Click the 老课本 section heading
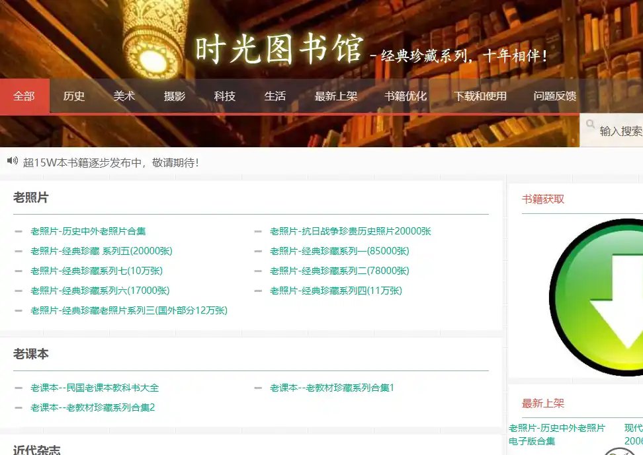This screenshot has height=455, width=643. point(30,354)
